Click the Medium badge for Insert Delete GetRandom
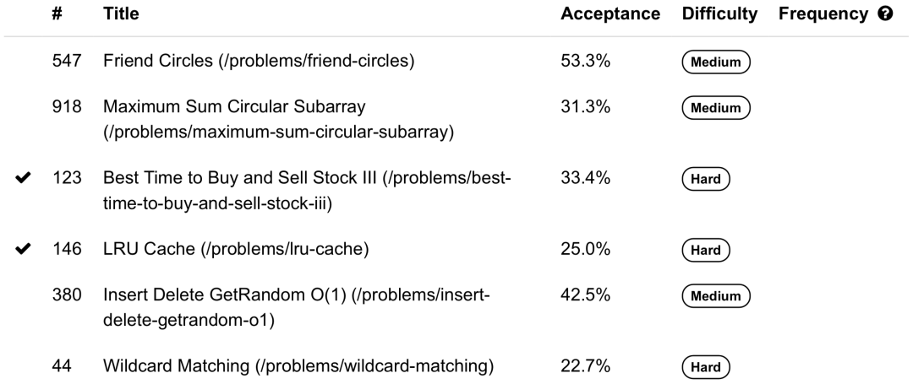This screenshot has height=384, width=913. pyautogui.click(x=716, y=295)
